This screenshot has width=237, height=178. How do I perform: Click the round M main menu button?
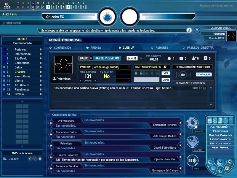(220, 162)
